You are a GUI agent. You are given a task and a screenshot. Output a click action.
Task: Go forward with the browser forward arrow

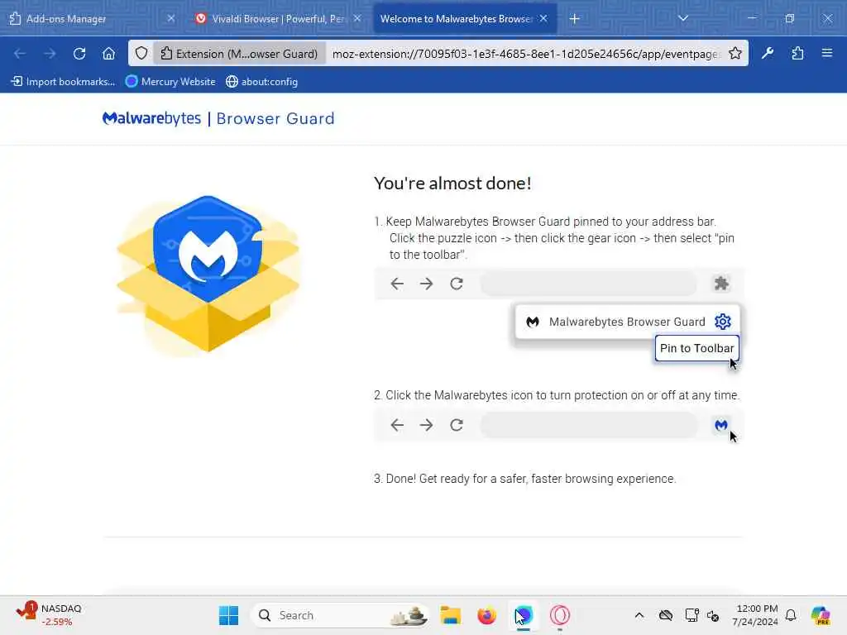(x=50, y=54)
